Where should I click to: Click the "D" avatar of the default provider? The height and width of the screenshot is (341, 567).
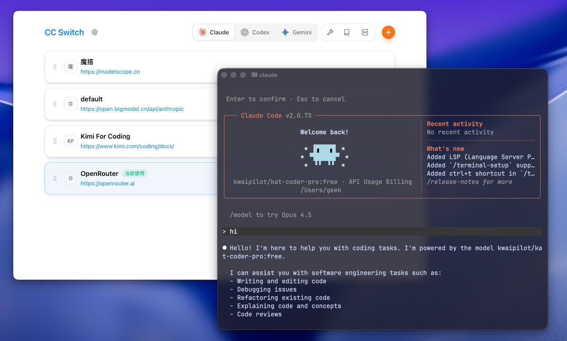pyautogui.click(x=70, y=104)
